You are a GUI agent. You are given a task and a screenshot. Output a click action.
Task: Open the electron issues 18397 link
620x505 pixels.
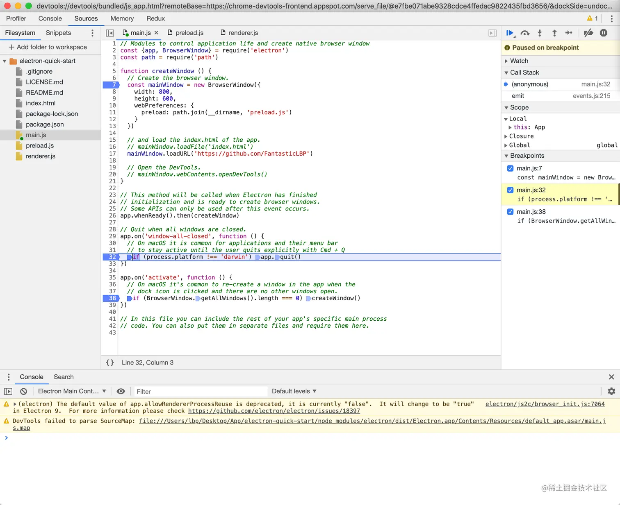274,411
